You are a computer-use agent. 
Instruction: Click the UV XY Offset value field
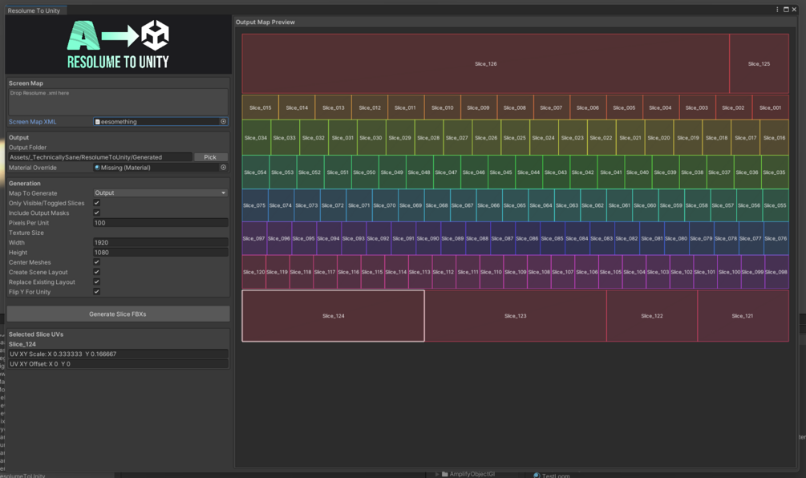click(x=118, y=364)
